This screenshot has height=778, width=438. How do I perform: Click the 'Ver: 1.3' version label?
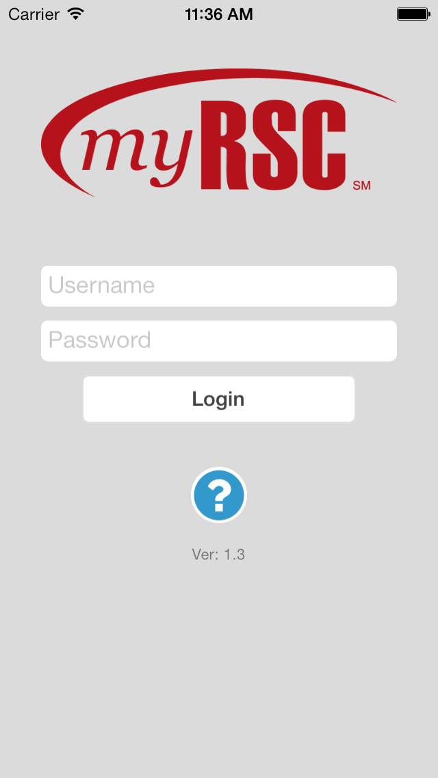(x=218, y=554)
